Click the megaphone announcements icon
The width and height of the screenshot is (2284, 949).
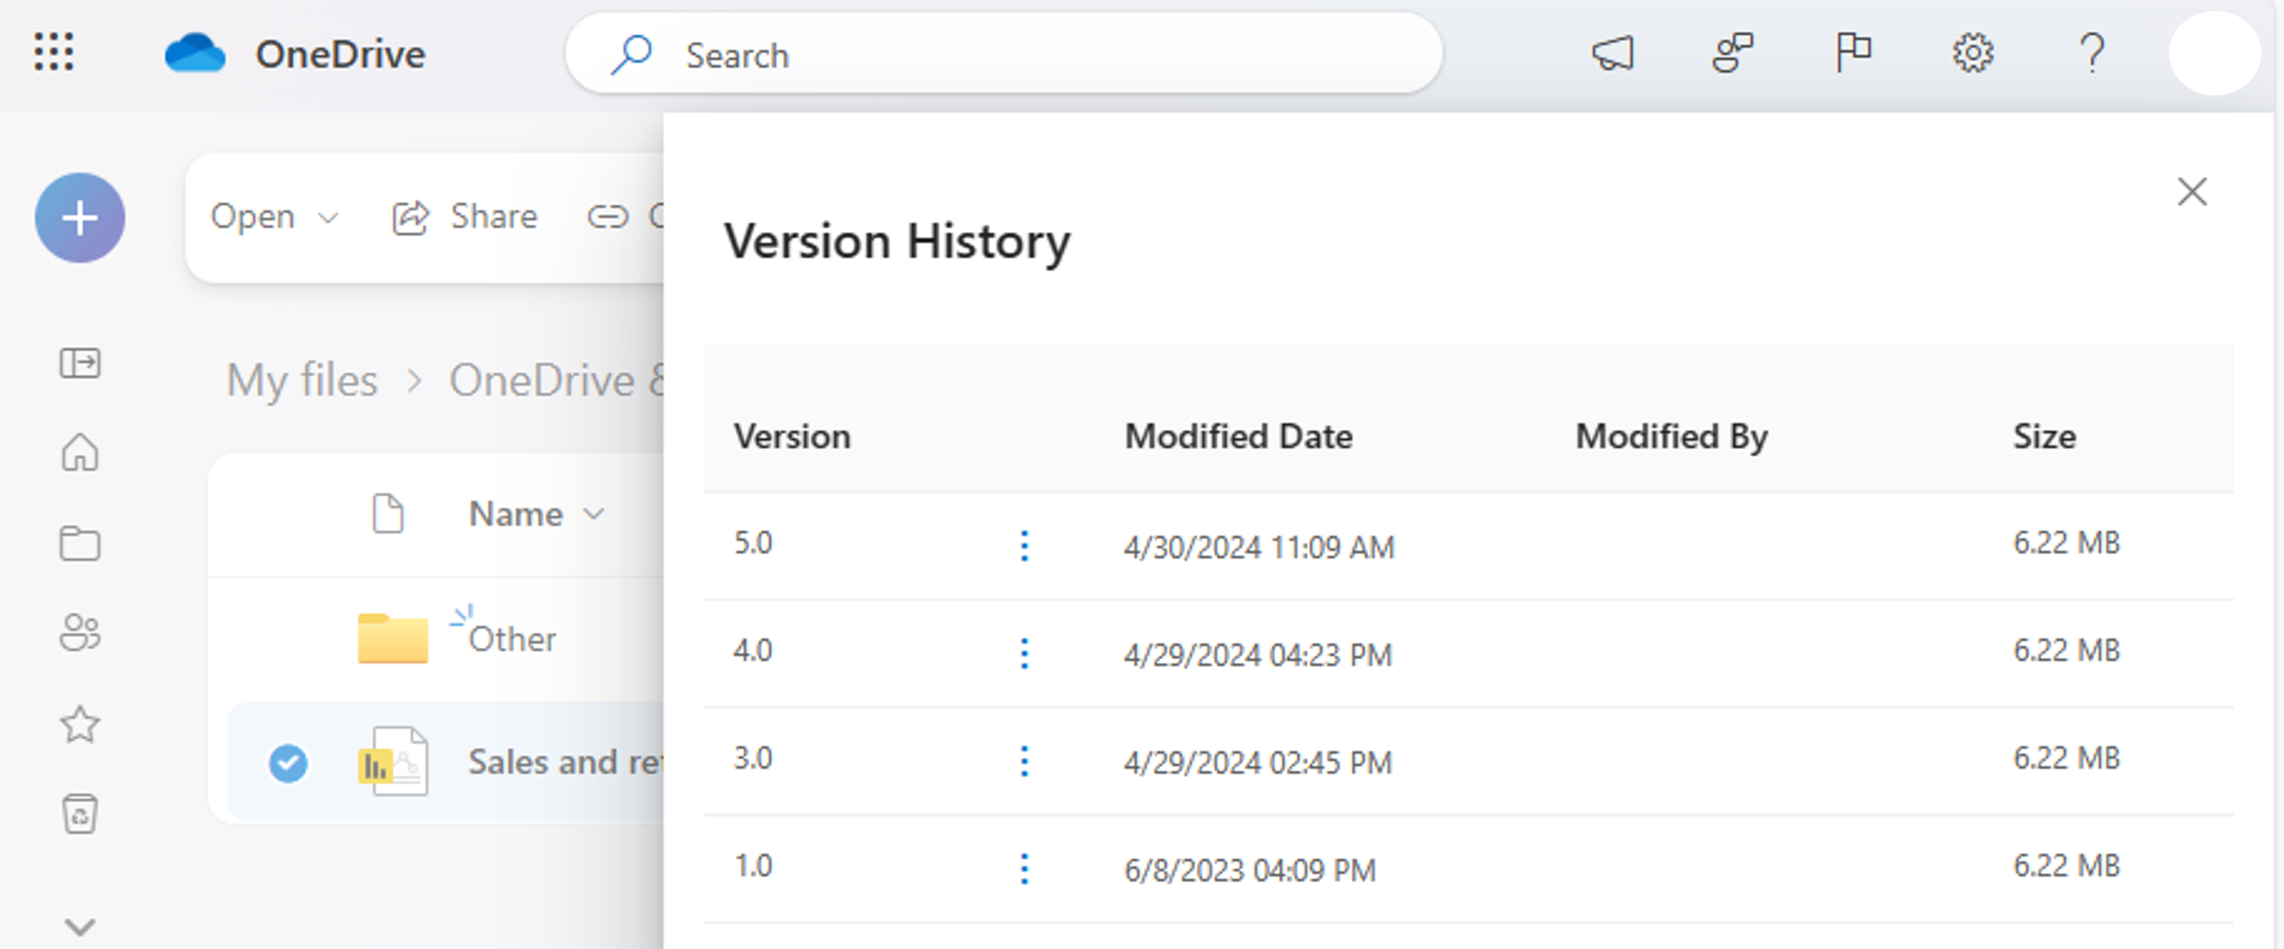click(x=1612, y=53)
